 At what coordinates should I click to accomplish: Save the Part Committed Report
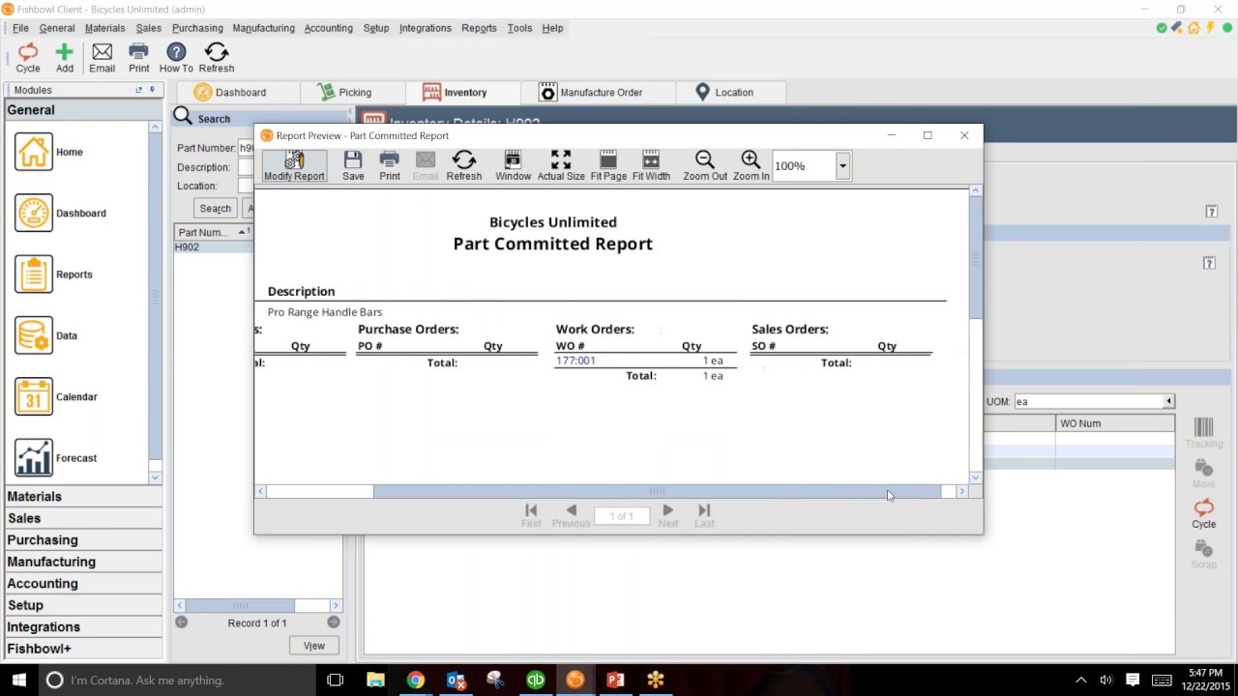tap(353, 165)
